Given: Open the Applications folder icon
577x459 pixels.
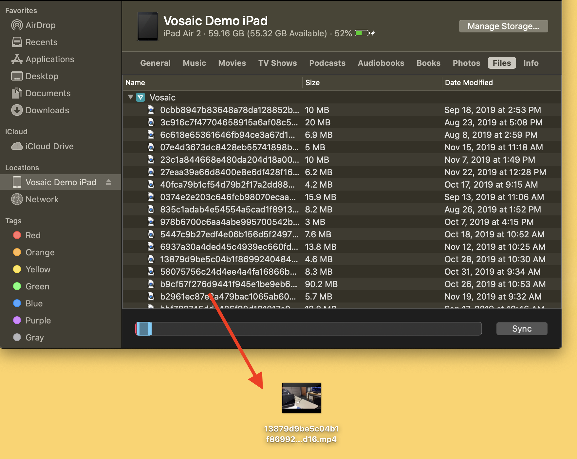Looking at the screenshot, I should tap(17, 59).
